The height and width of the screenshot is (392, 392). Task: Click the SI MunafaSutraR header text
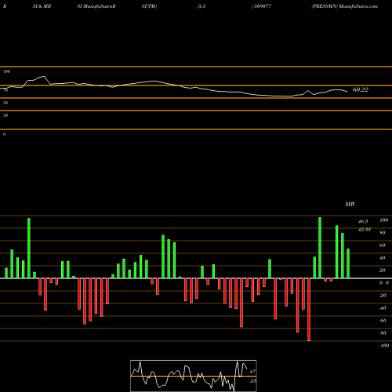pyautogui.click(x=96, y=6)
